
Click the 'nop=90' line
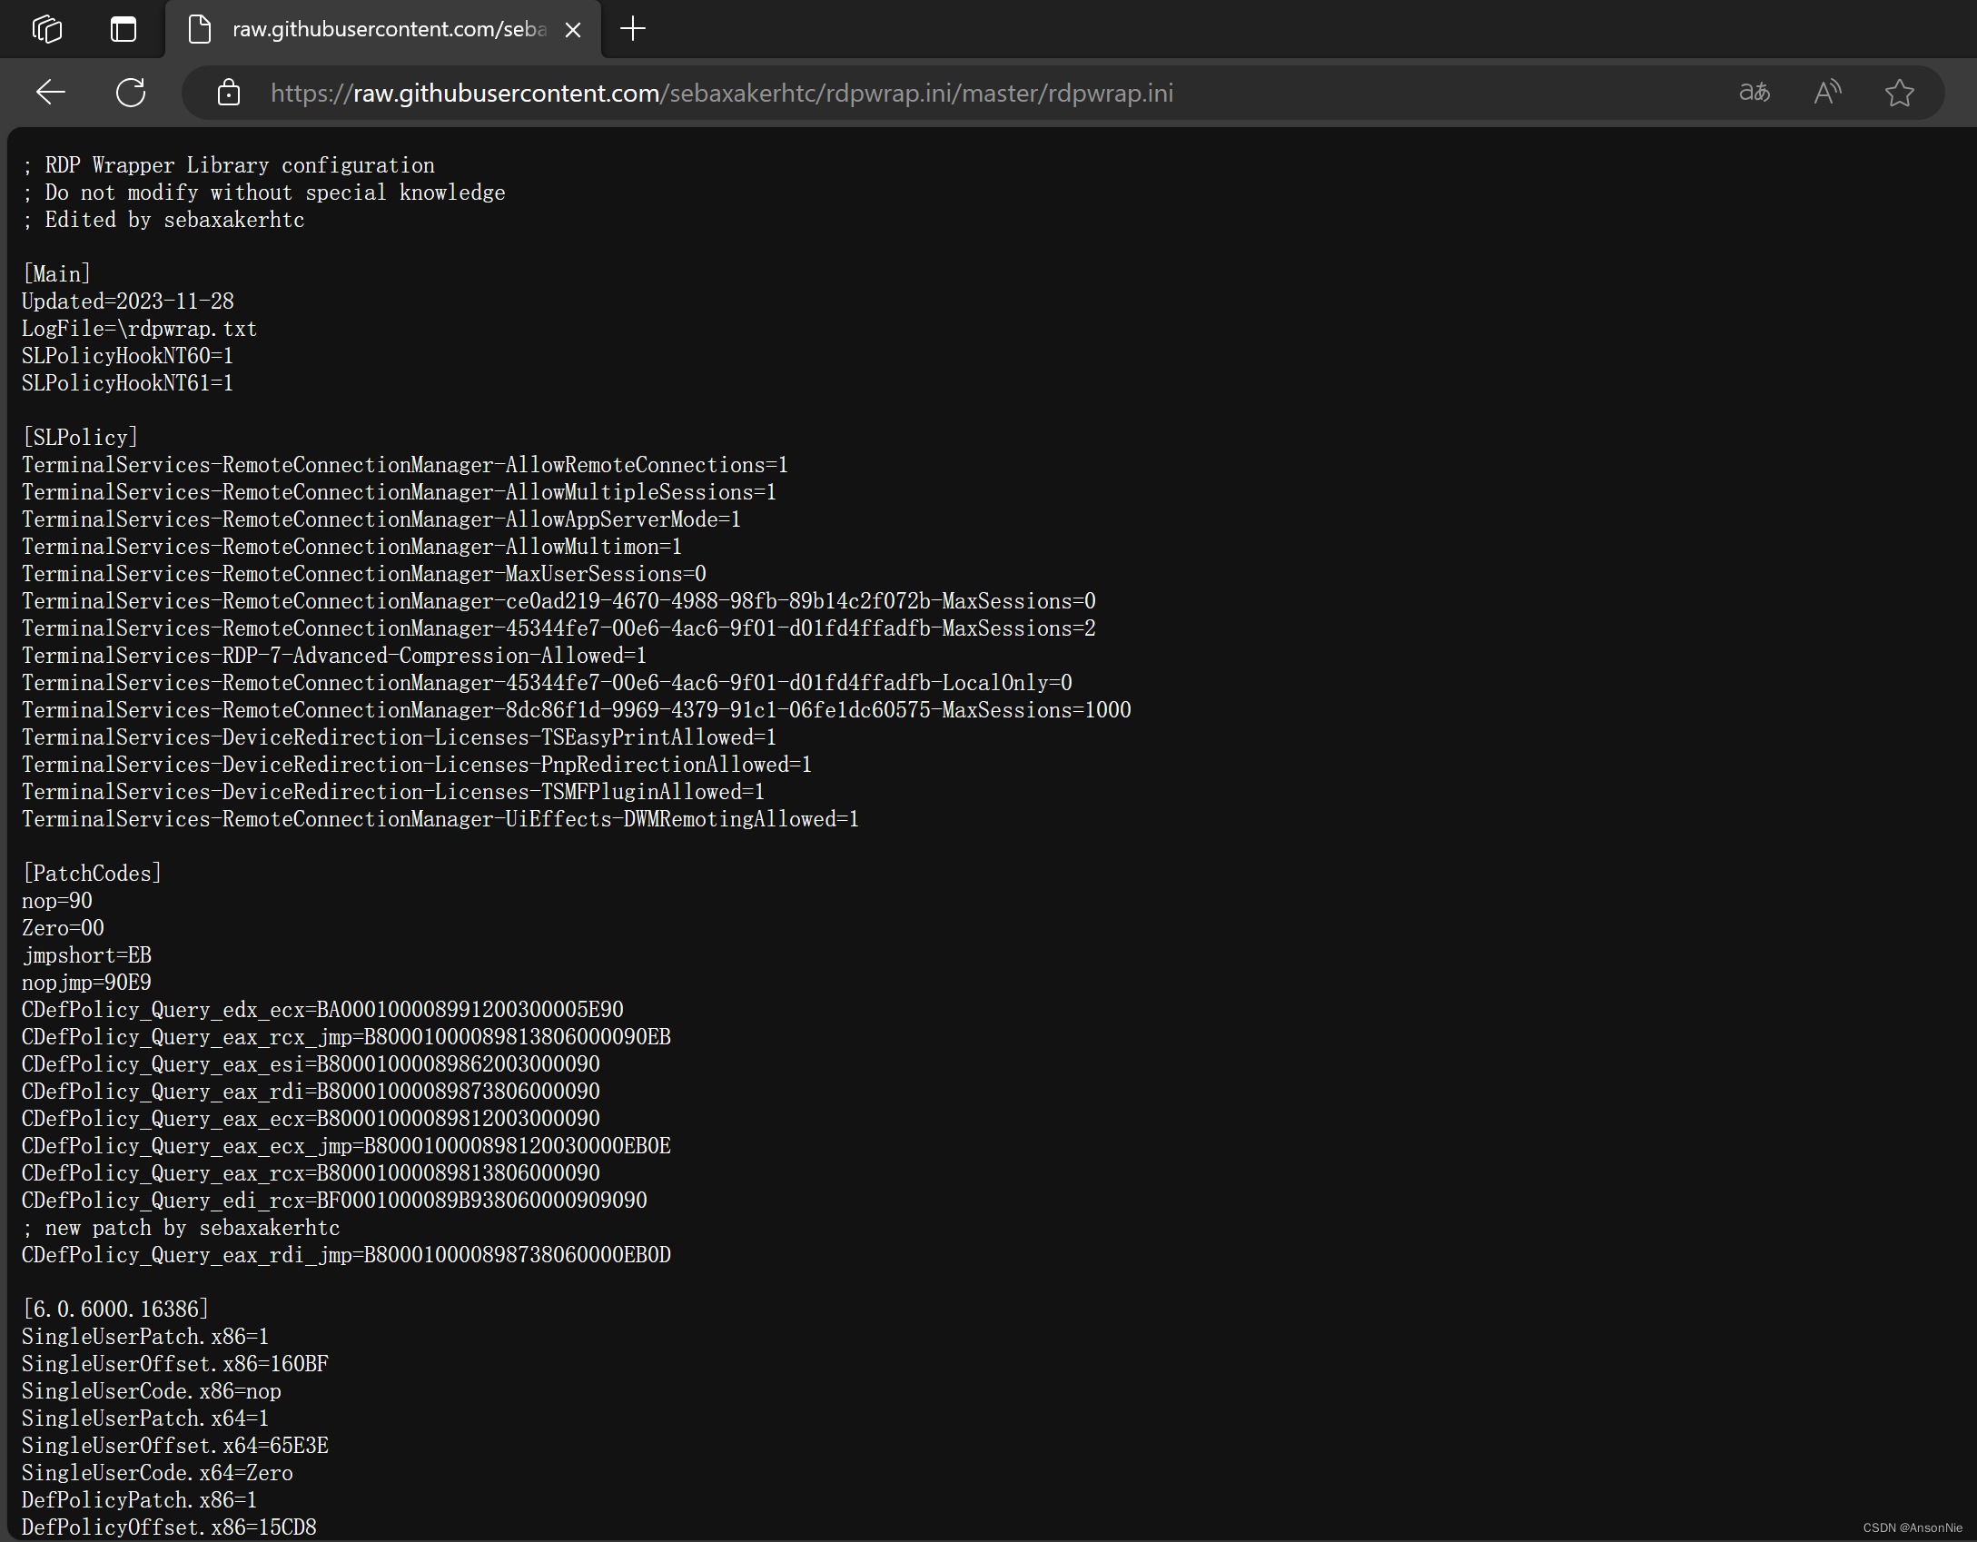(57, 901)
